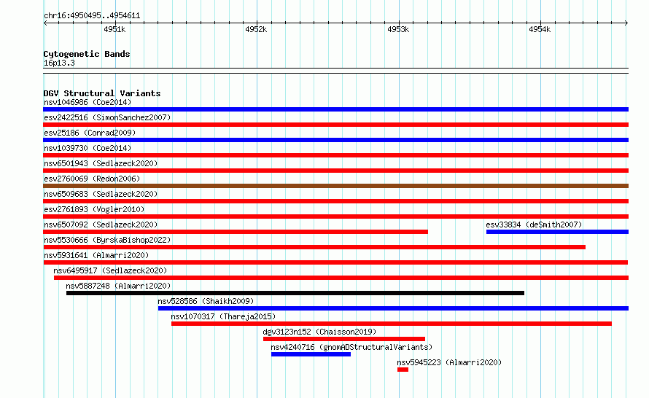The image size is (649, 398).
Task: Open esv33834 (deSmith2007) label
Action: point(534,225)
